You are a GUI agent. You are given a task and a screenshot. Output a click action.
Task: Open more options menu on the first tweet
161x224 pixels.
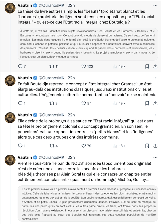pyautogui.click(x=155, y=5)
